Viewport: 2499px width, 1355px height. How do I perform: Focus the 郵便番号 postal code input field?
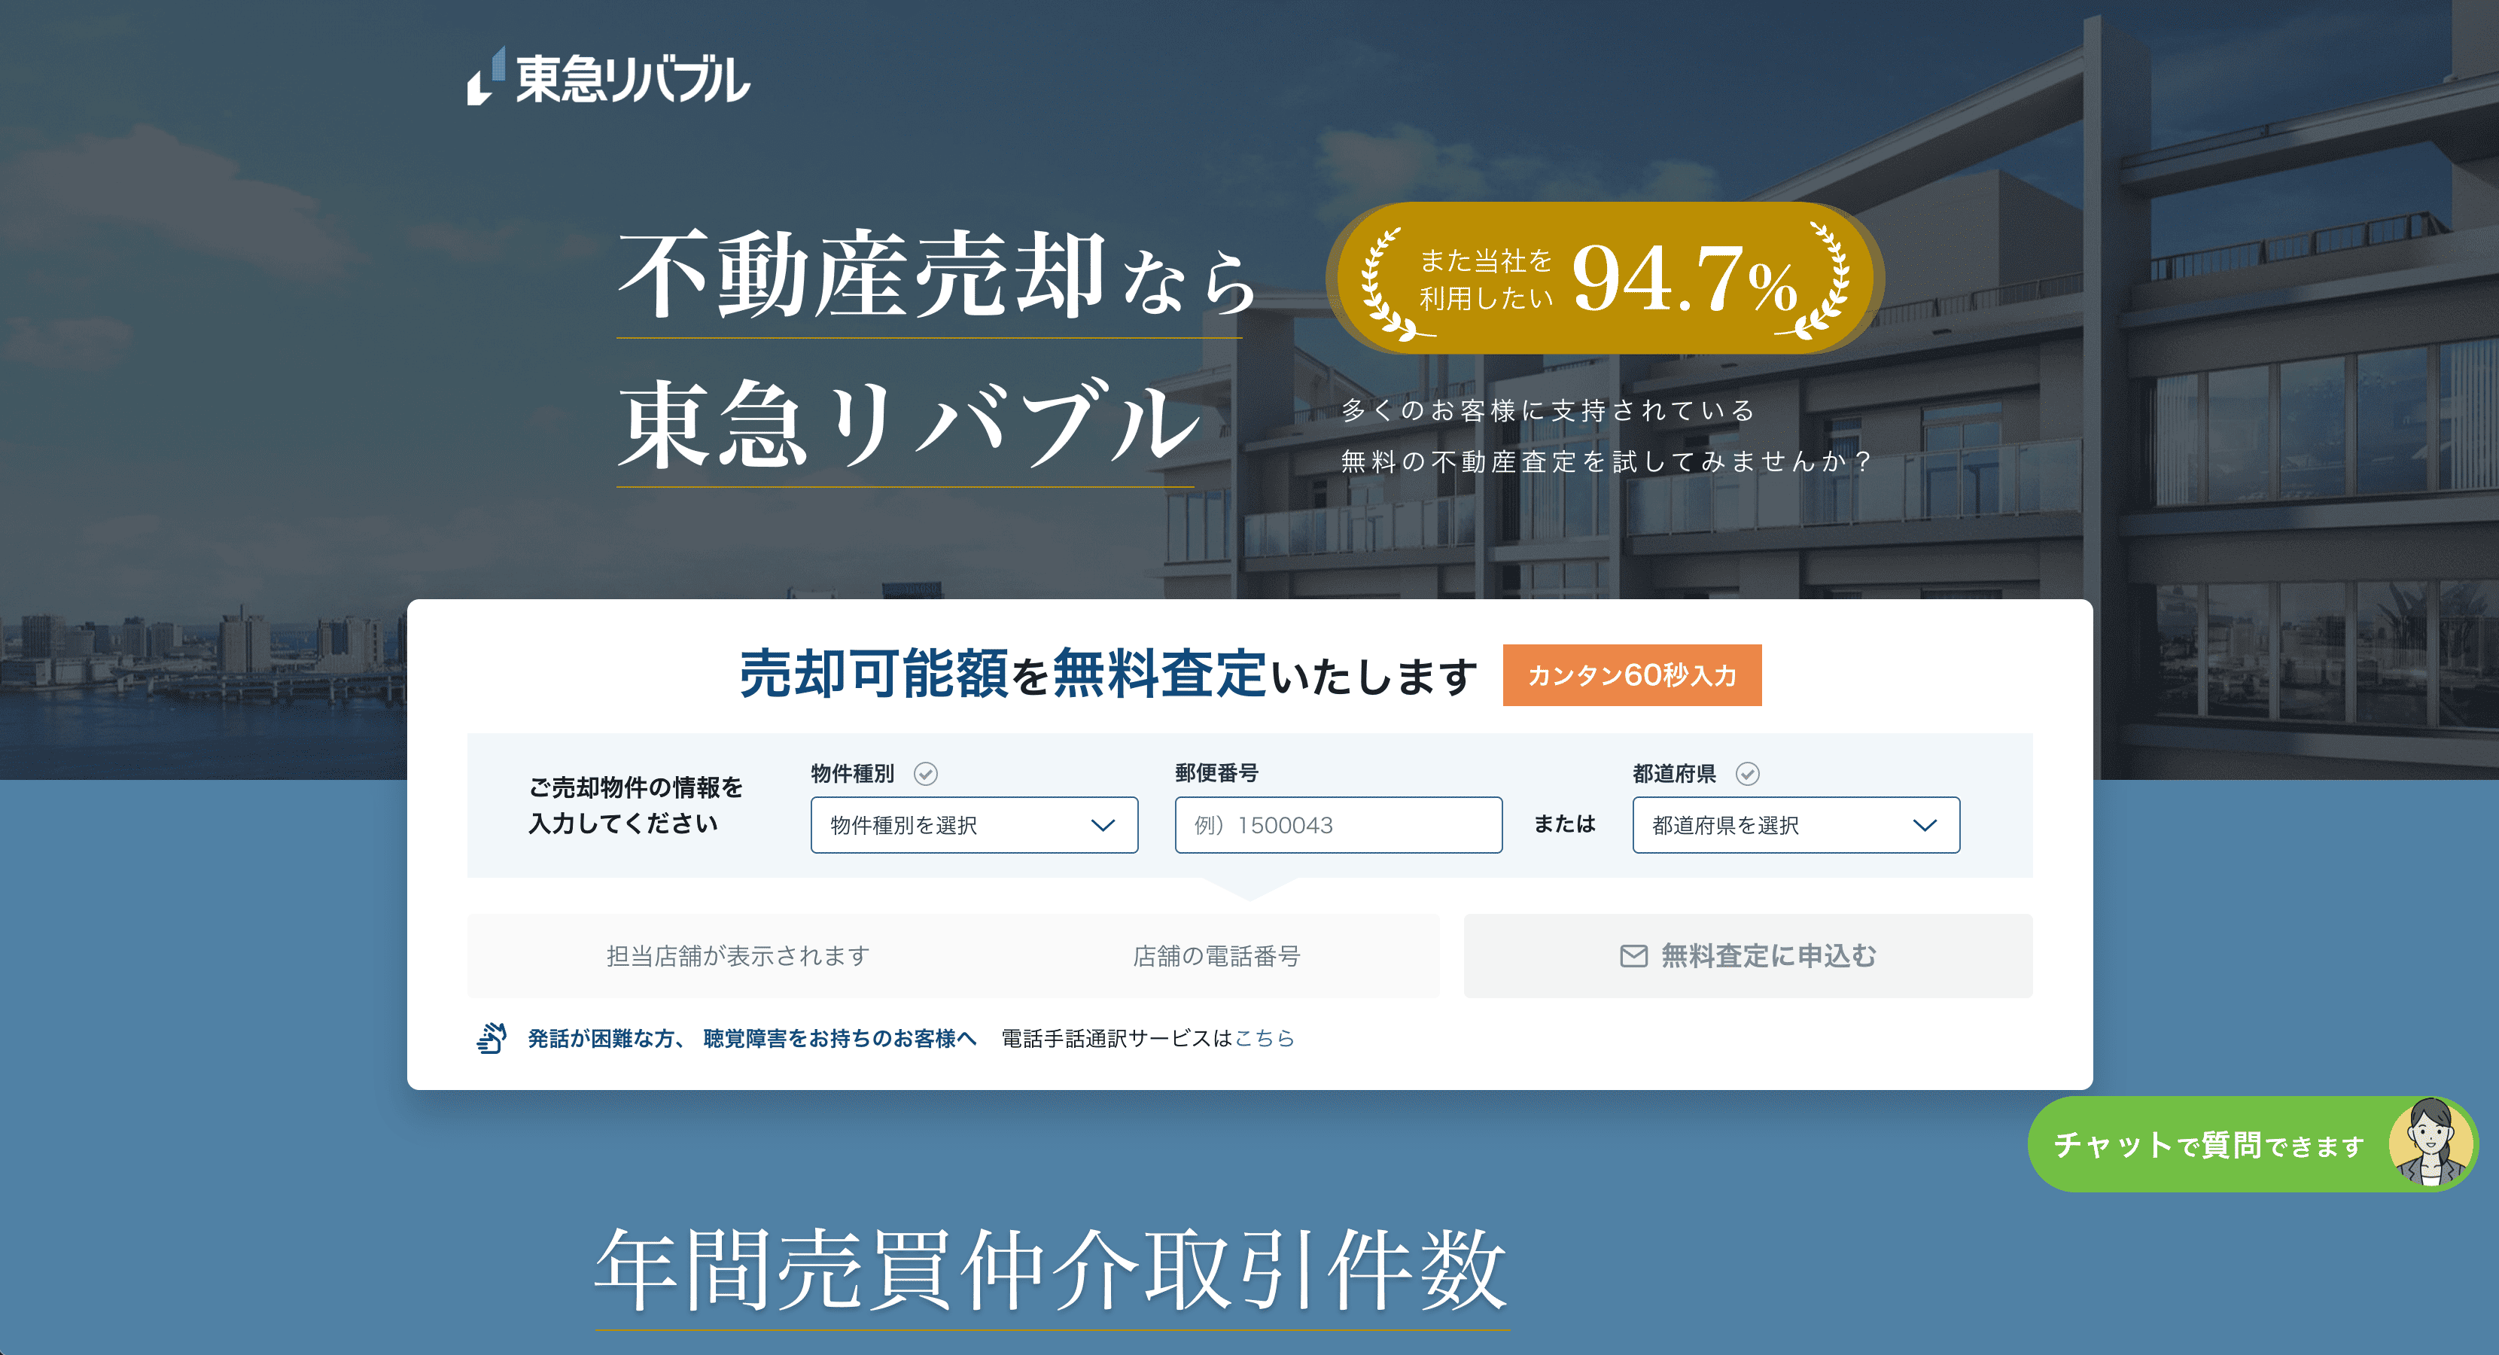[1338, 825]
